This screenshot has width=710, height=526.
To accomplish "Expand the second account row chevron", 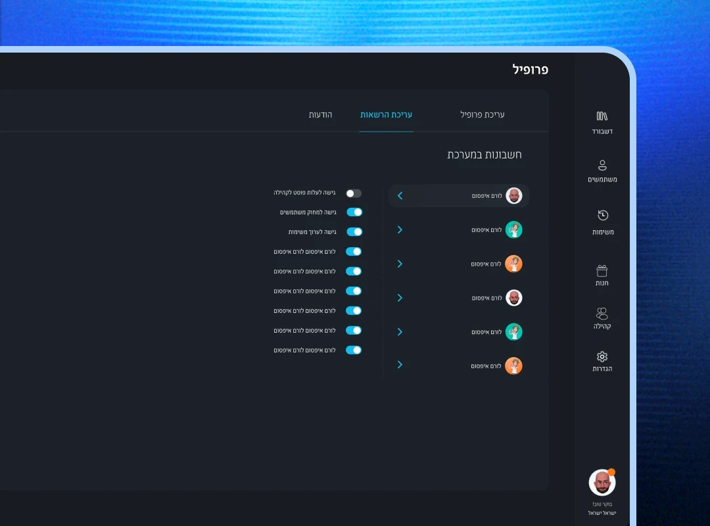I will [400, 229].
